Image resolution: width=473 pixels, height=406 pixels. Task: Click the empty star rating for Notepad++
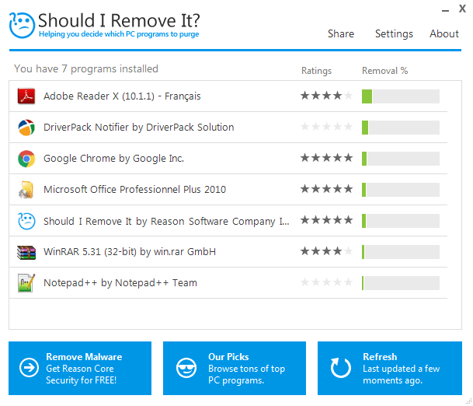click(326, 282)
